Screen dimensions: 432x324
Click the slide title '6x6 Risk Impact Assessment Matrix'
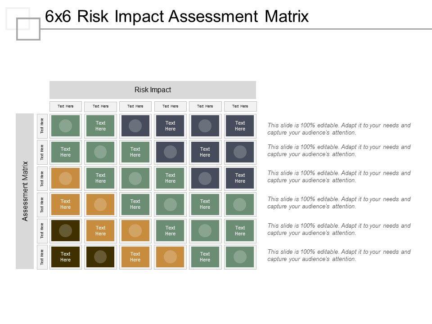pos(177,16)
